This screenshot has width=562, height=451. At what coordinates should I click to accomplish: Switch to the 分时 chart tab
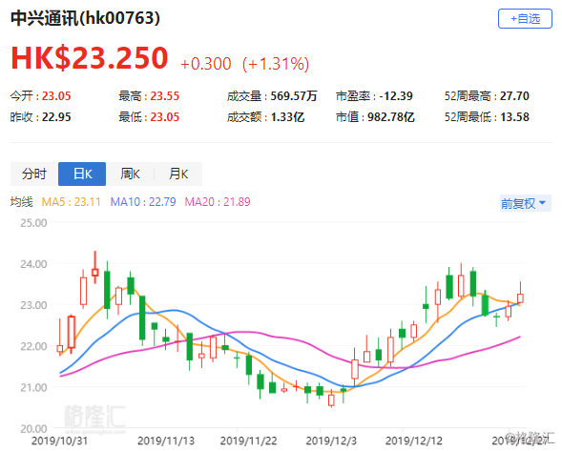point(34,174)
